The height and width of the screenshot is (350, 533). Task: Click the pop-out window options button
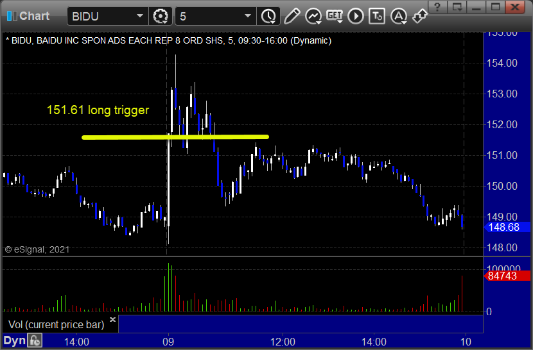click(457, 7)
